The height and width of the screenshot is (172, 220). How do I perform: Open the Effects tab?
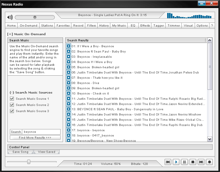tap(145, 26)
